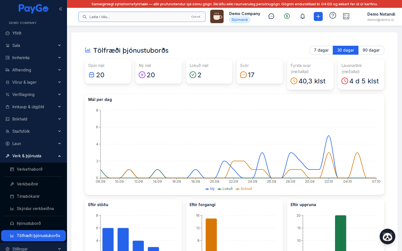
Task: Toggle the Ný series in chart legend
Action: click(x=210, y=189)
